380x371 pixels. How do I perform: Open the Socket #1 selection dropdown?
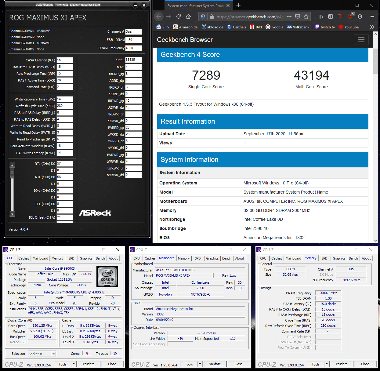(x=42, y=354)
